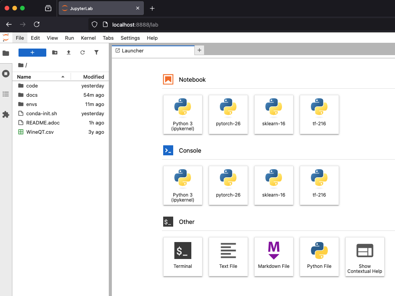The width and height of the screenshot is (395, 296).
Task: Toggle the file filter funnel icon
Action: coord(96,52)
